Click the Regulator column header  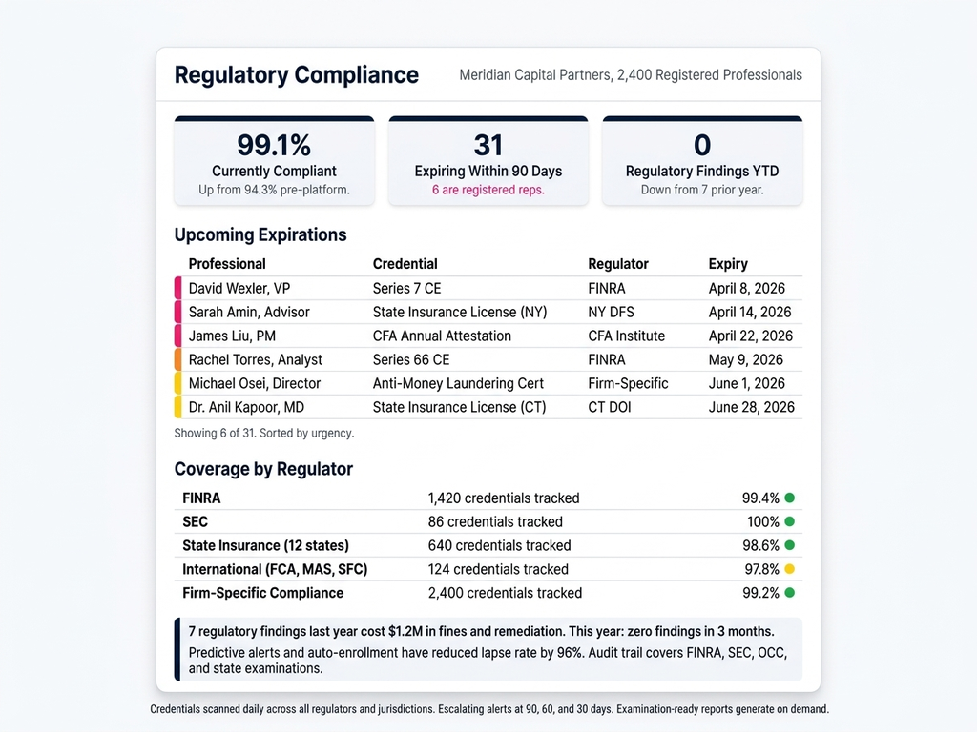point(618,264)
